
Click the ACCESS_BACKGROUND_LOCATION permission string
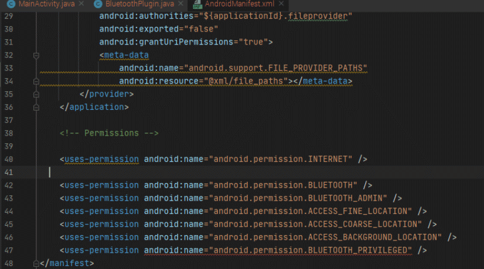coord(325,237)
